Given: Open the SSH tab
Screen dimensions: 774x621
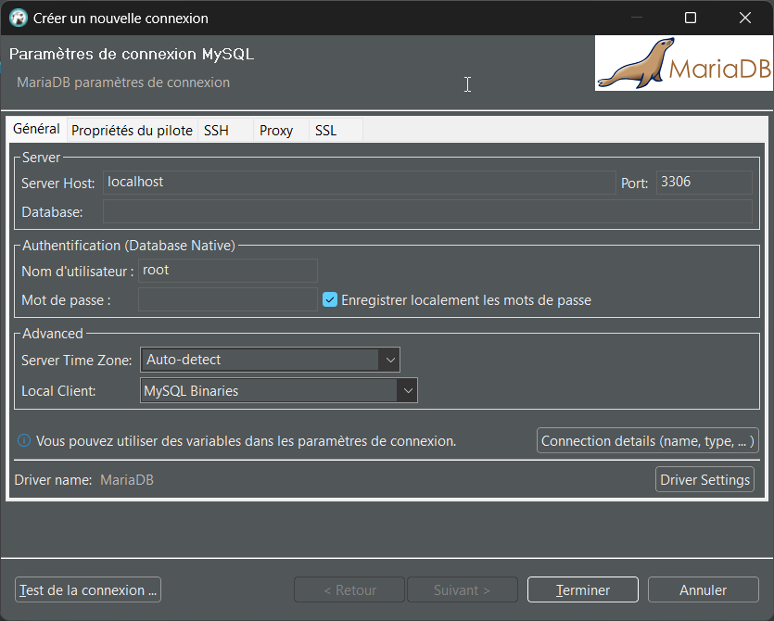Looking at the screenshot, I should point(215,130).
